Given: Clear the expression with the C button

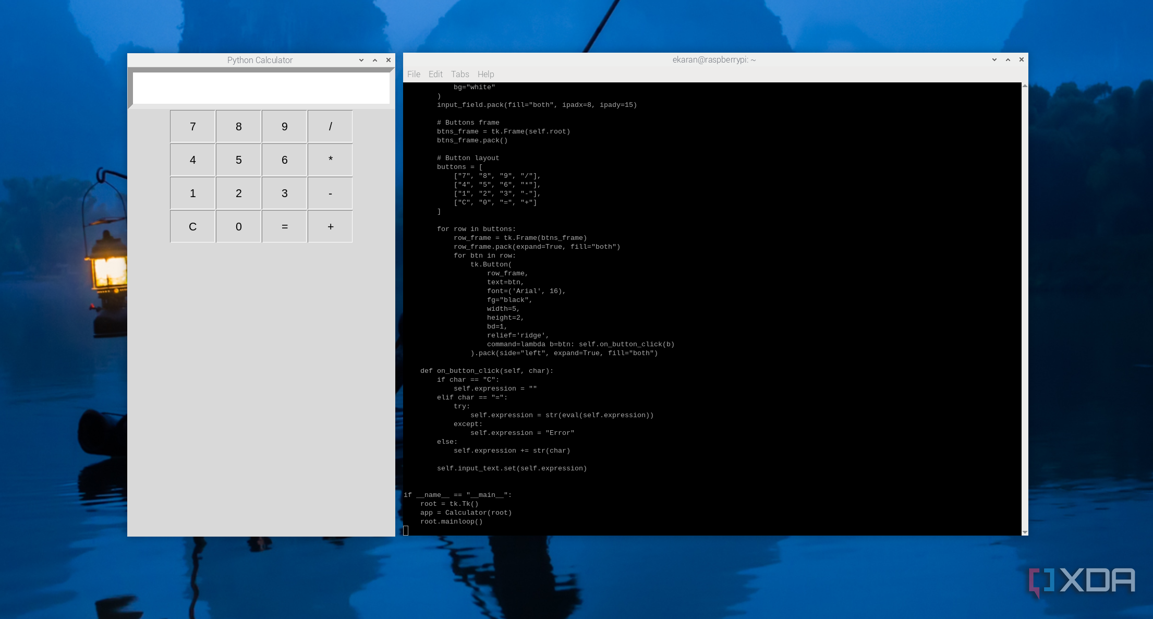Looking at the screenshot, I should [192, 227].
